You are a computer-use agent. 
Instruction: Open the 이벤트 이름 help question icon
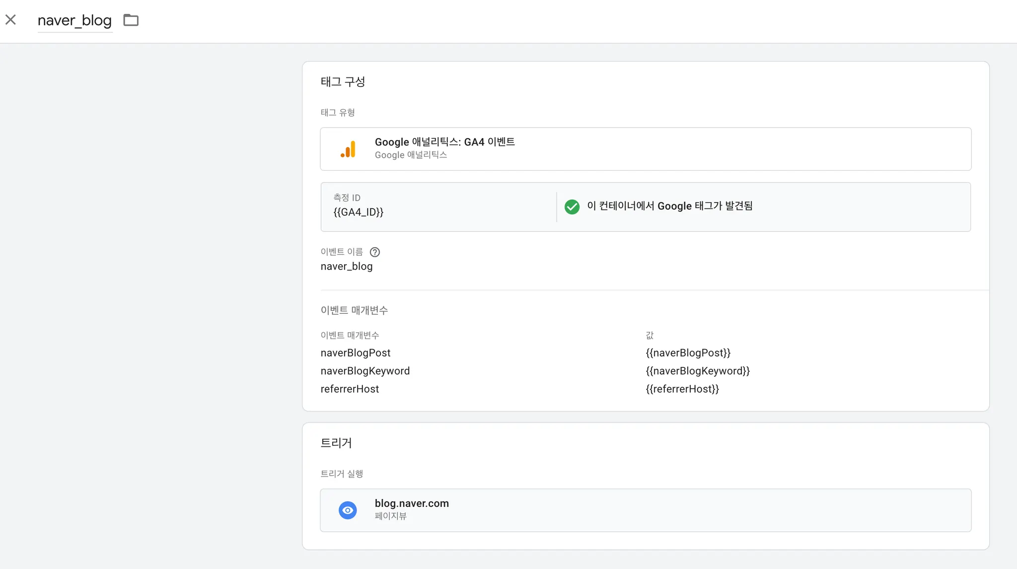375,252
